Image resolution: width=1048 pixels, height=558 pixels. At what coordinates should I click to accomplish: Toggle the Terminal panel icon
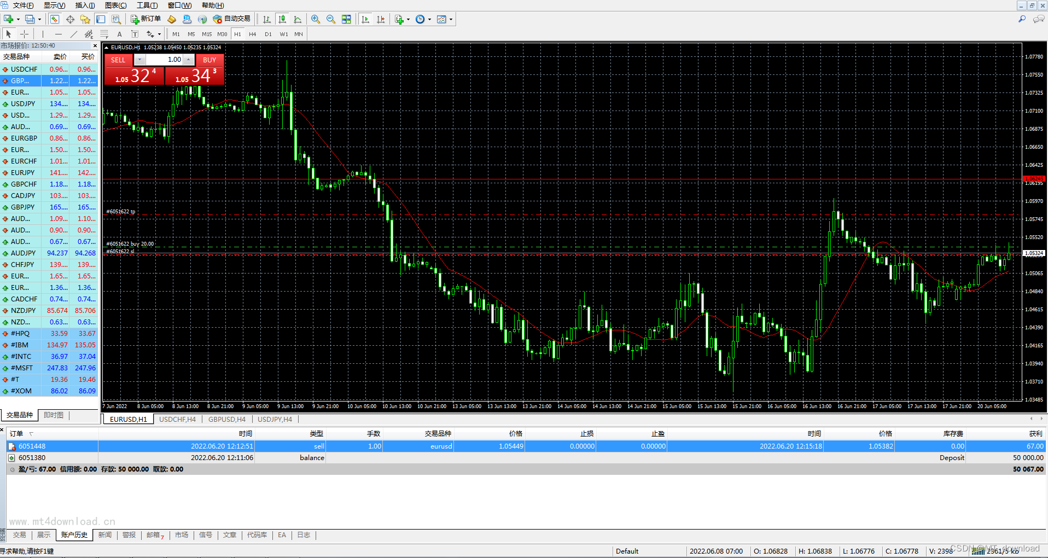point(101,19)
